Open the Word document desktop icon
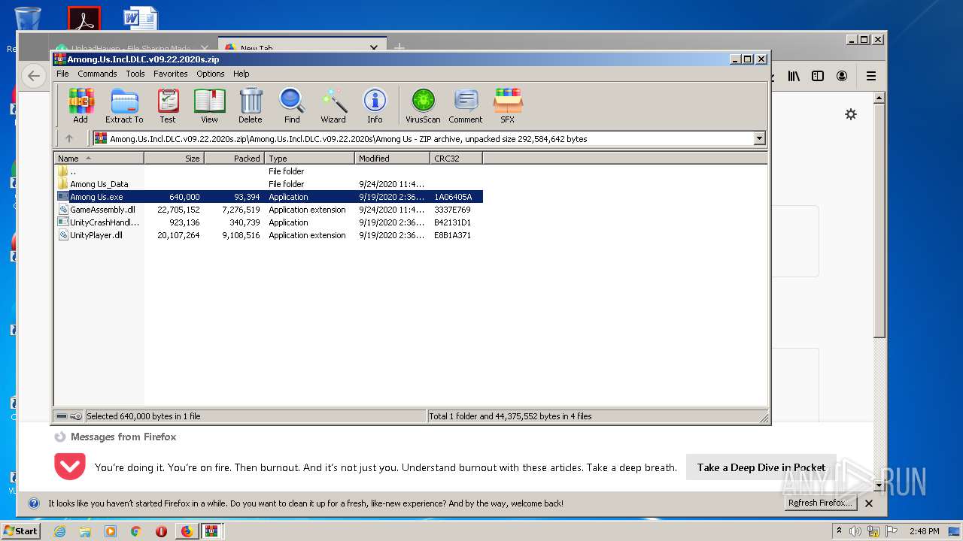 pos(140,19)
